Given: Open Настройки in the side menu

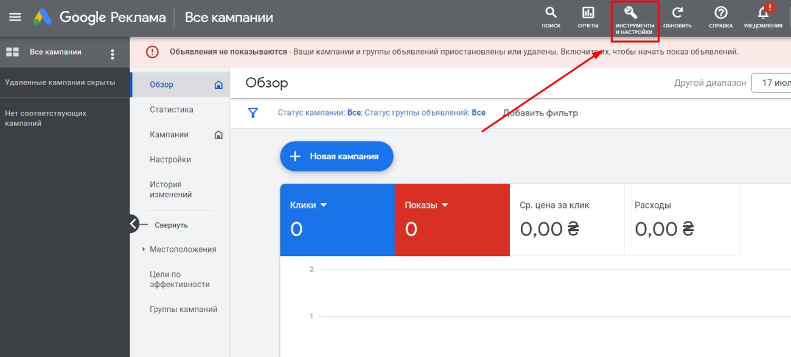Looking at the screenshot, I should pyautogui.click(x=170, y=159).
